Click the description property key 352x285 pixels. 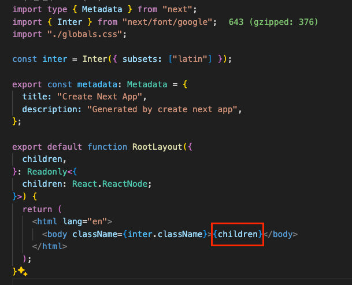(x=49, y=109)
